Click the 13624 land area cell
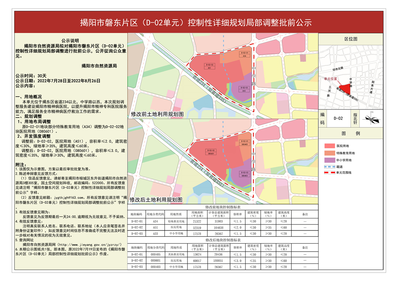 pos(197,255)
